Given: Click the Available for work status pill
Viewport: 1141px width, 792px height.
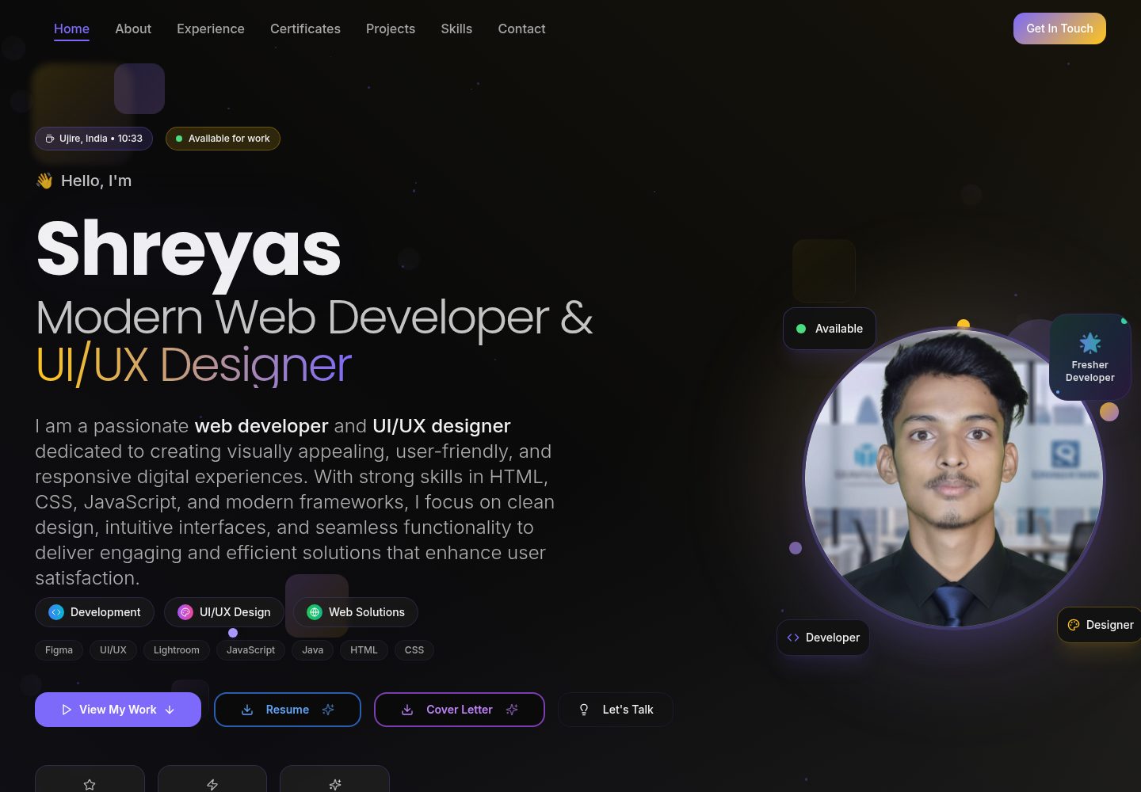Looking at the screenshot, I should pos(223,139).
